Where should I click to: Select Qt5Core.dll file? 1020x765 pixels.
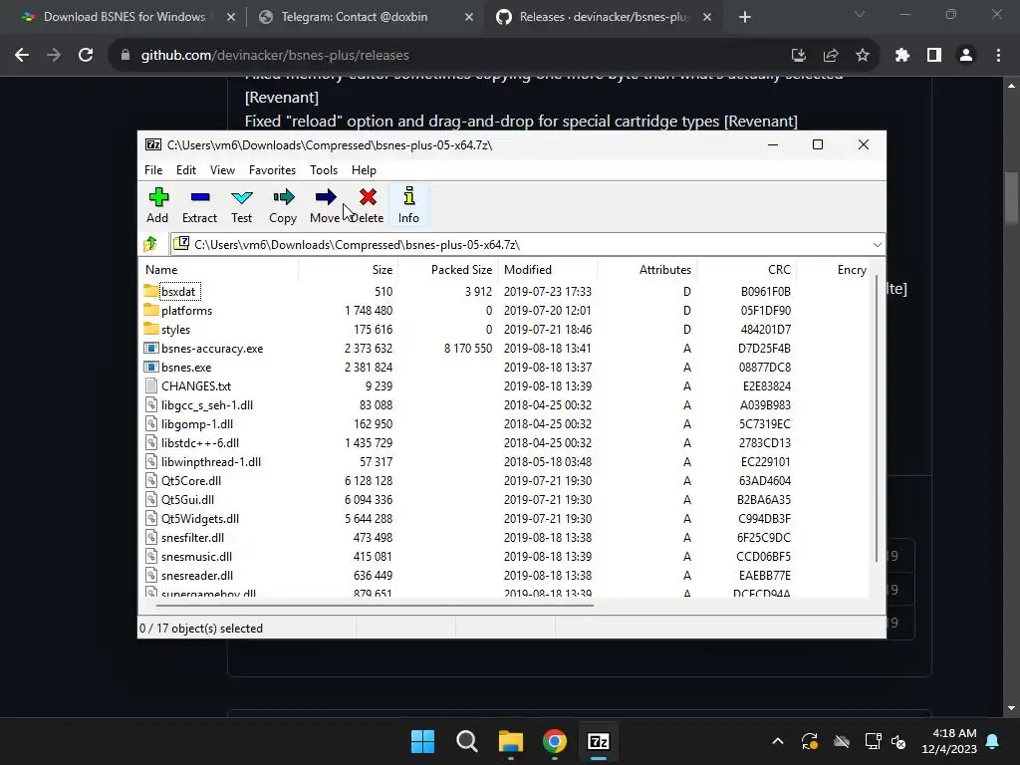pyautogui.click(x=191, y=480)
